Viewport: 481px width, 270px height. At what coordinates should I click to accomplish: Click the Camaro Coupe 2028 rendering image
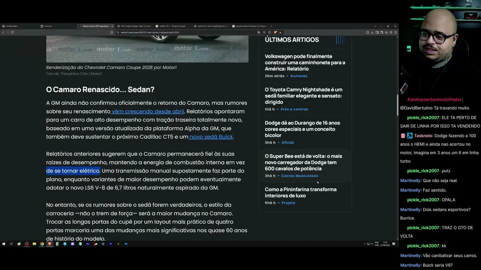click(x=147, y=49)
